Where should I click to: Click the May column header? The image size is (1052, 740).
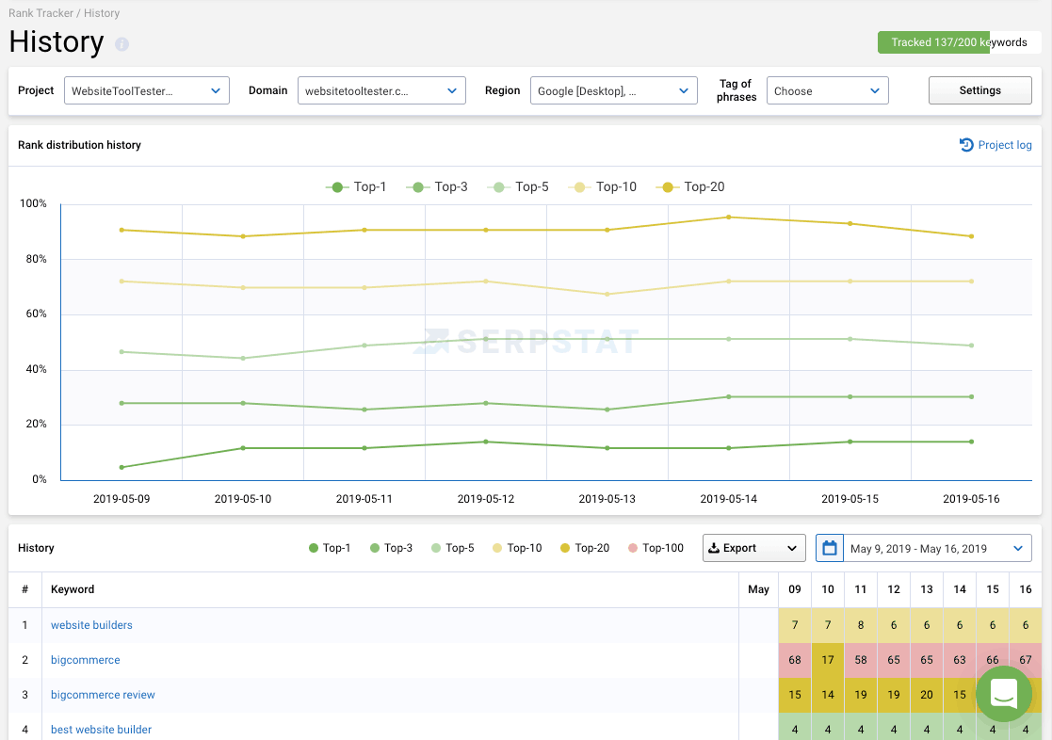[758, 589]
